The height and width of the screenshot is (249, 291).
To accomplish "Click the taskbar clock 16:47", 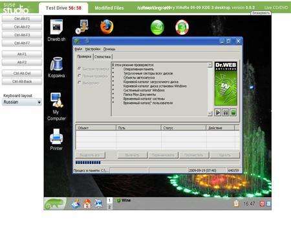I will click(249, 204).
